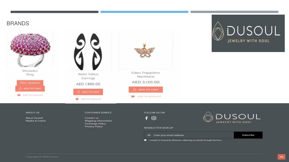Open the Shipping information link
The height and width of the screenshot is (162, 289).
click(98, 121)
